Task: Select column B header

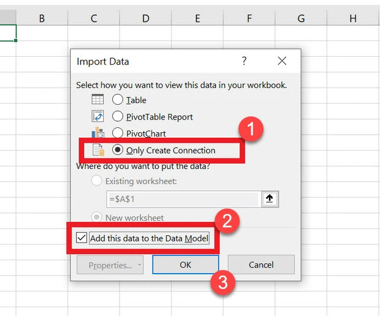Action: pyautogui.click(x=42, y=18)
